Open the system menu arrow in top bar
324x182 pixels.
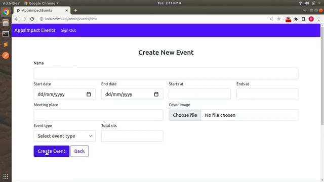point(319,3)
